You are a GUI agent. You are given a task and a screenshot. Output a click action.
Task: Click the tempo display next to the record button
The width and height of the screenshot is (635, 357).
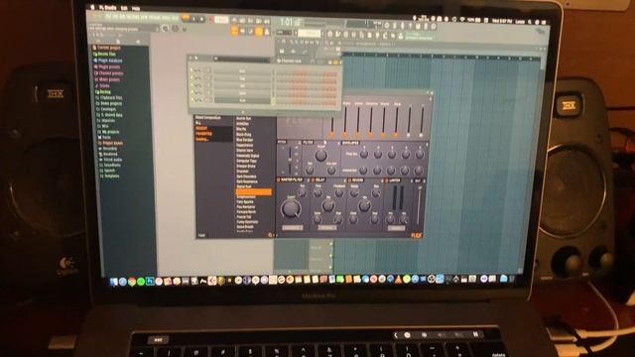tap(221, 20)
